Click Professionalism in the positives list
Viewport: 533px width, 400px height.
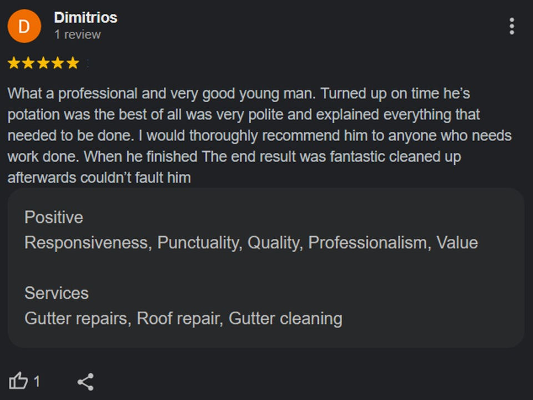point(367,243)
